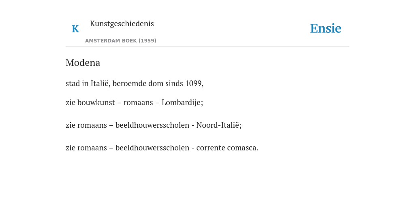Click the word Lombardije

click(181, 102)
